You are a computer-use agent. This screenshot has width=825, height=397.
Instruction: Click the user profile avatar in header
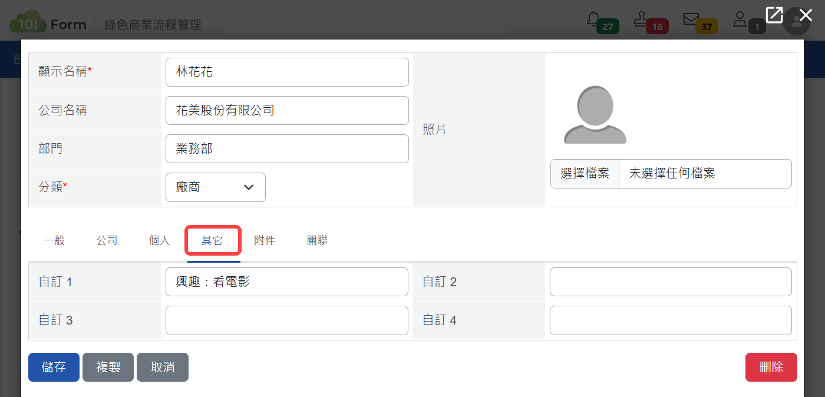797,22
